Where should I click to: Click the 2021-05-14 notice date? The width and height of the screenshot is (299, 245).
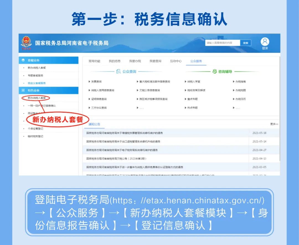[x=259, y=141]
